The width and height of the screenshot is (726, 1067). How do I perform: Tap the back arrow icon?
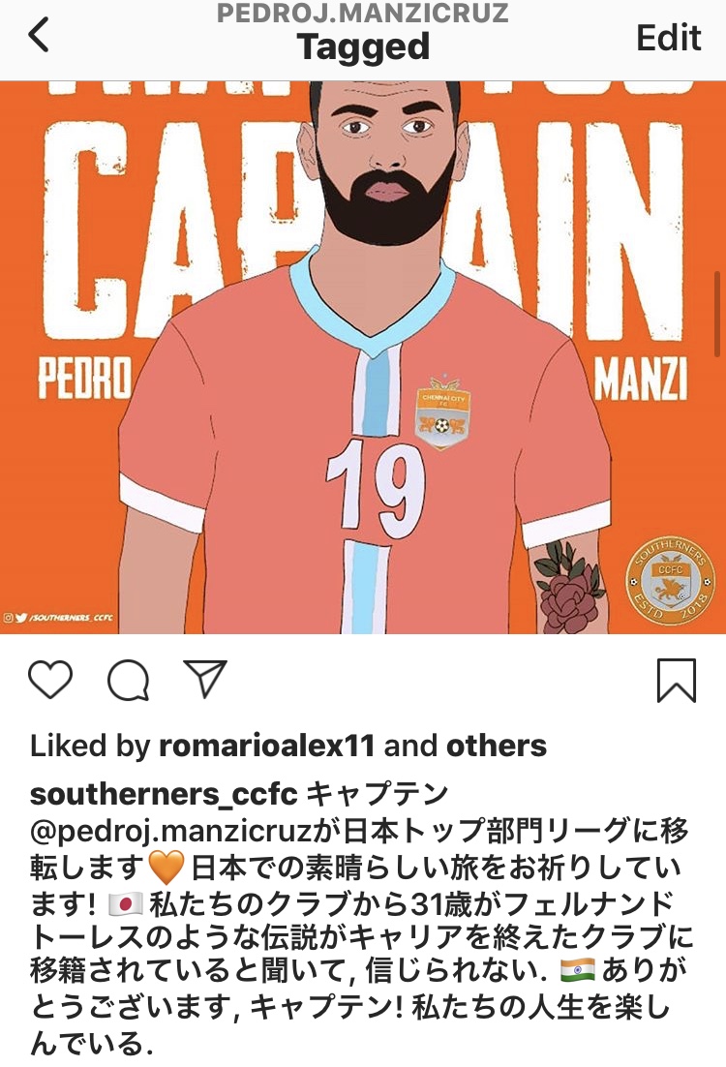click(39, 35)
